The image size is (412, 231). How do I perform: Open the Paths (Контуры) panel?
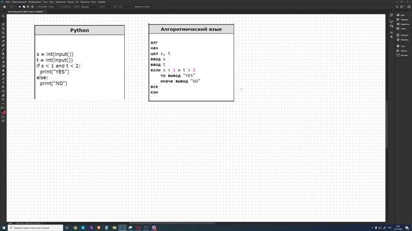402,55
